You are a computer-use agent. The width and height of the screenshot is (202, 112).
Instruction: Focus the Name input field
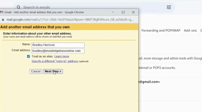pos(58,45)
